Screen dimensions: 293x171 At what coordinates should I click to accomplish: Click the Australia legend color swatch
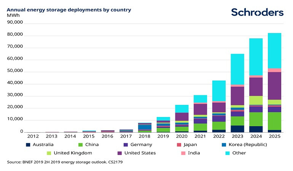28,144
